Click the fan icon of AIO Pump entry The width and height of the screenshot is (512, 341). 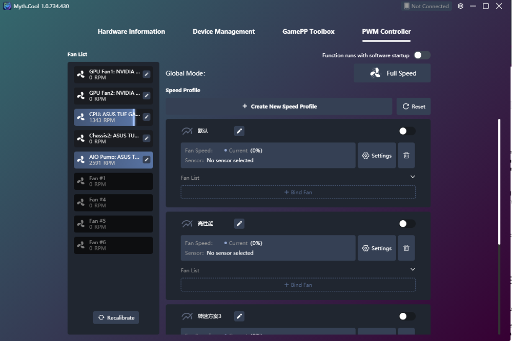pos(80,160)
